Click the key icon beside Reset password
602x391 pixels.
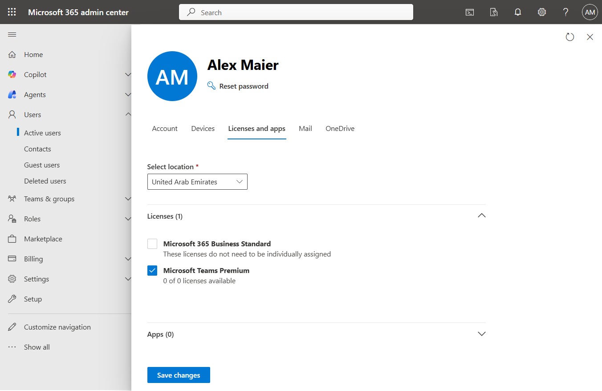(x=212, y=86)
